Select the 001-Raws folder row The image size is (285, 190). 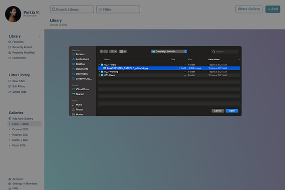click(x=169, y=75)
